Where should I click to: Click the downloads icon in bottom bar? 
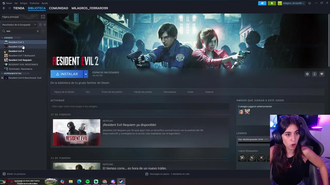click(x=147, y=174)
